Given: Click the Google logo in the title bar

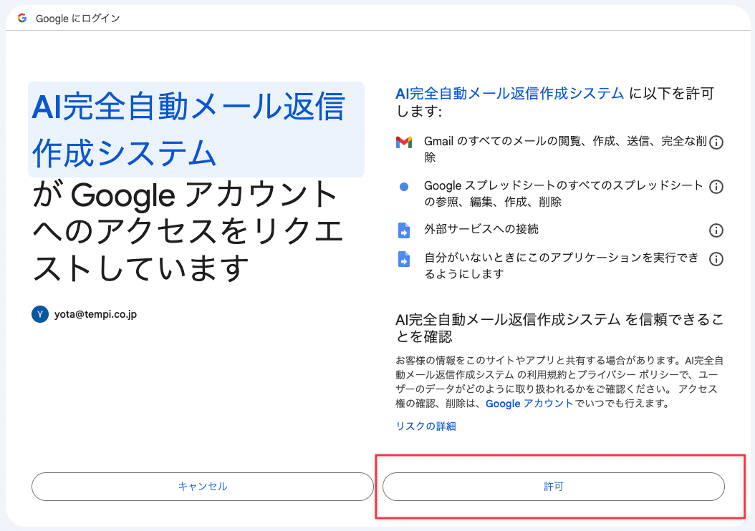Looking at the screenshot, I should [22, 18].
